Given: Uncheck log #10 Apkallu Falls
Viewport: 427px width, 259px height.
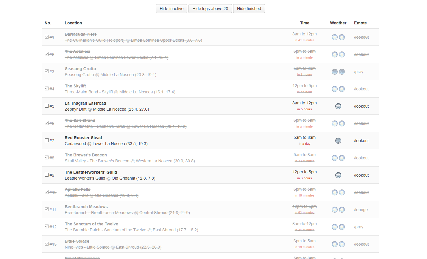Looking at the screenshot, I should point(46,192).
